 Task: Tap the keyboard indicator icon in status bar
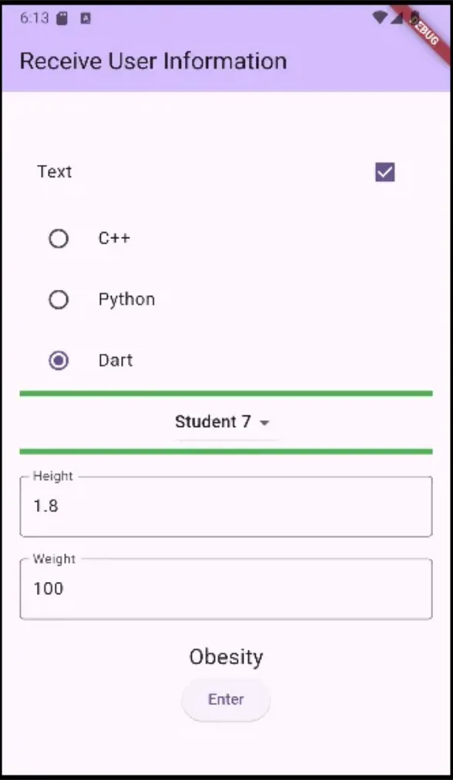tap(86, 18)
